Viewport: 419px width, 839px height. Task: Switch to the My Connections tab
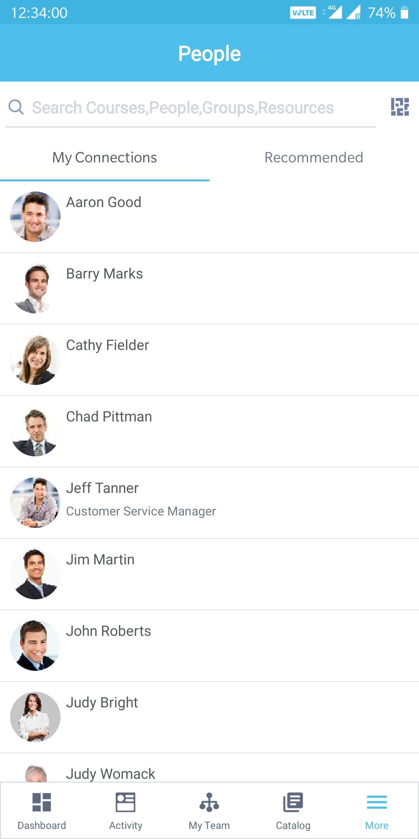105,158
